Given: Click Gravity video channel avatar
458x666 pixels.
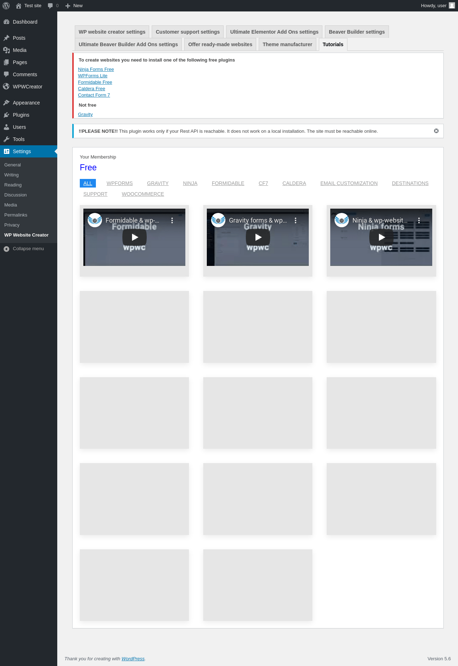Looking at the screenshot, I should coord(218,220).
